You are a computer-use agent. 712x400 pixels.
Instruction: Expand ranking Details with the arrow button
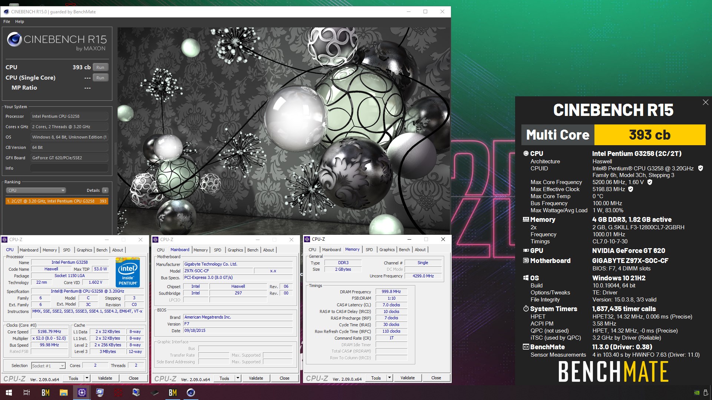coord(105,190)
